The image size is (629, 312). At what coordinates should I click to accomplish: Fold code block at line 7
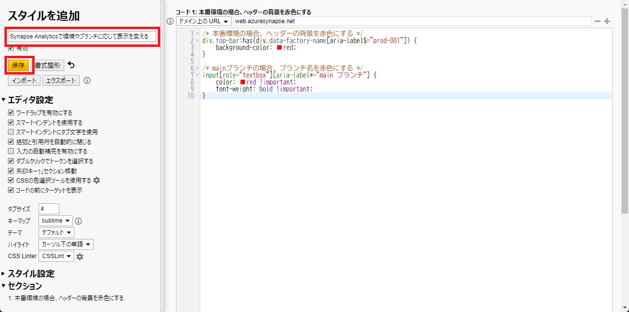click(197, 75)
